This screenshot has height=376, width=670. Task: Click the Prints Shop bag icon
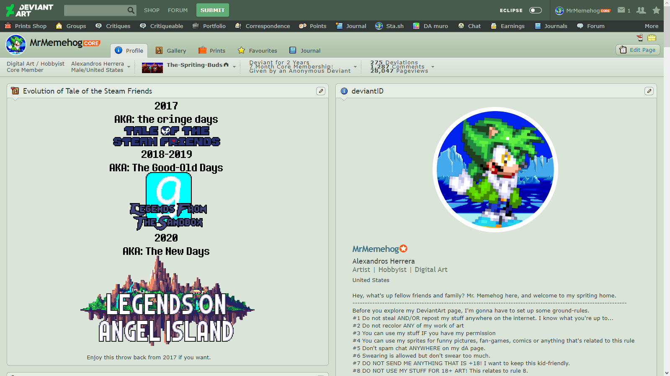(x=8, y=26)
